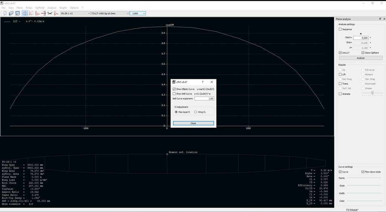Click the Save project icon
386x212 pixels.
[17, 13]
